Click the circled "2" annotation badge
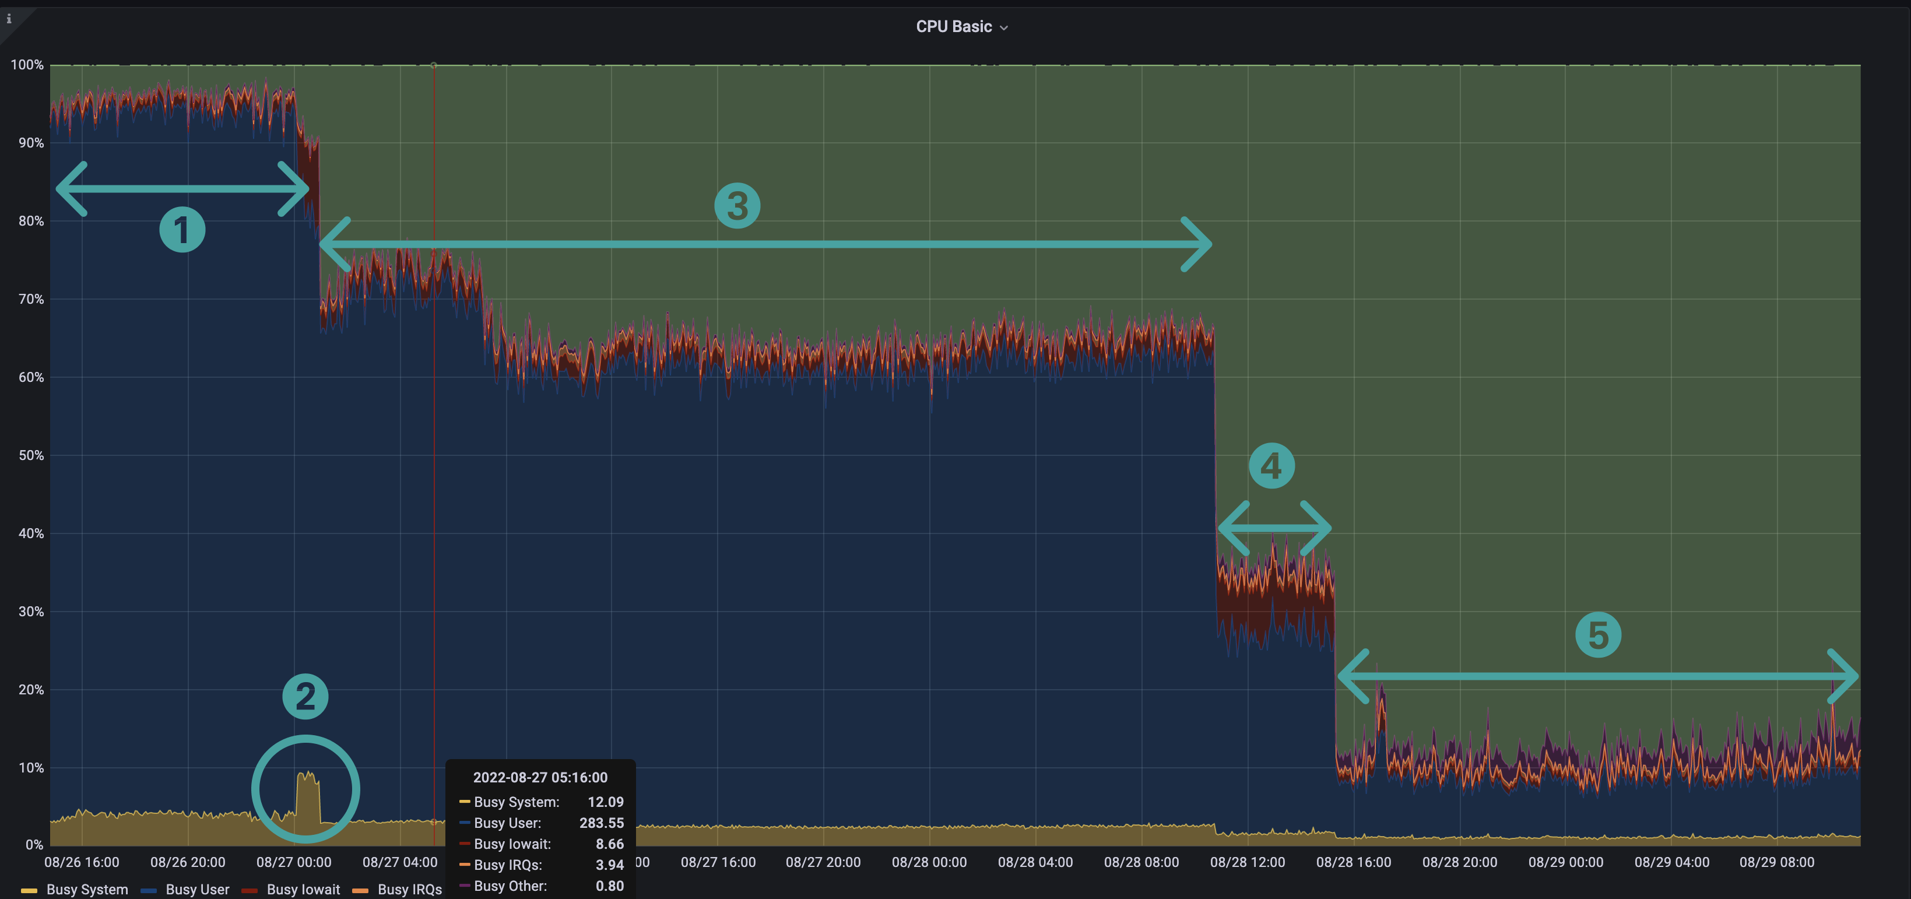The image size is (1911, 899). coord(305,696)
